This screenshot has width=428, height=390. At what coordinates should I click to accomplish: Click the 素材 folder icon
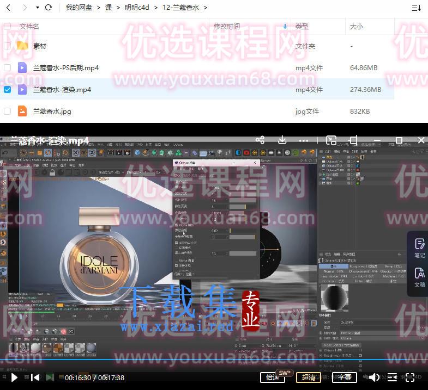(22, 46)
